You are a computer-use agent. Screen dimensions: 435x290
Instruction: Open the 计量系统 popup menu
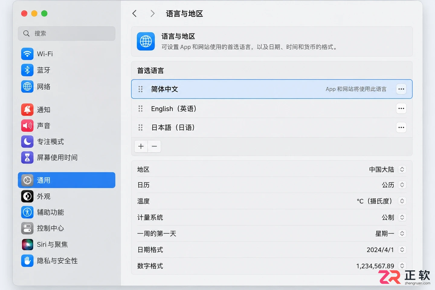pos(402,217)
